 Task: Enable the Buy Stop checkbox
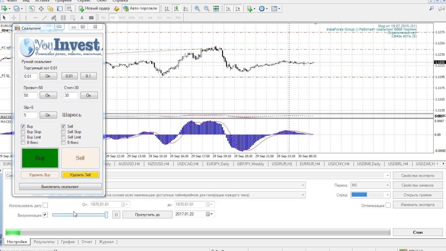tap(23, 132)
